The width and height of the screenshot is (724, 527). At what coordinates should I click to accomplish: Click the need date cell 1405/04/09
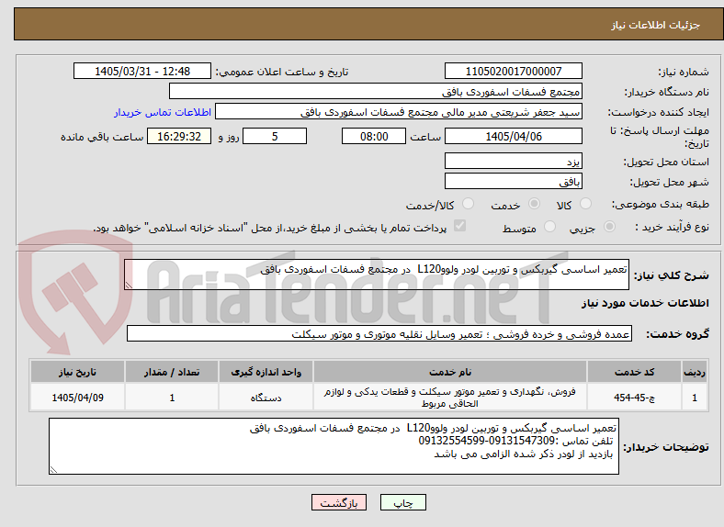[x=77, y=398]
